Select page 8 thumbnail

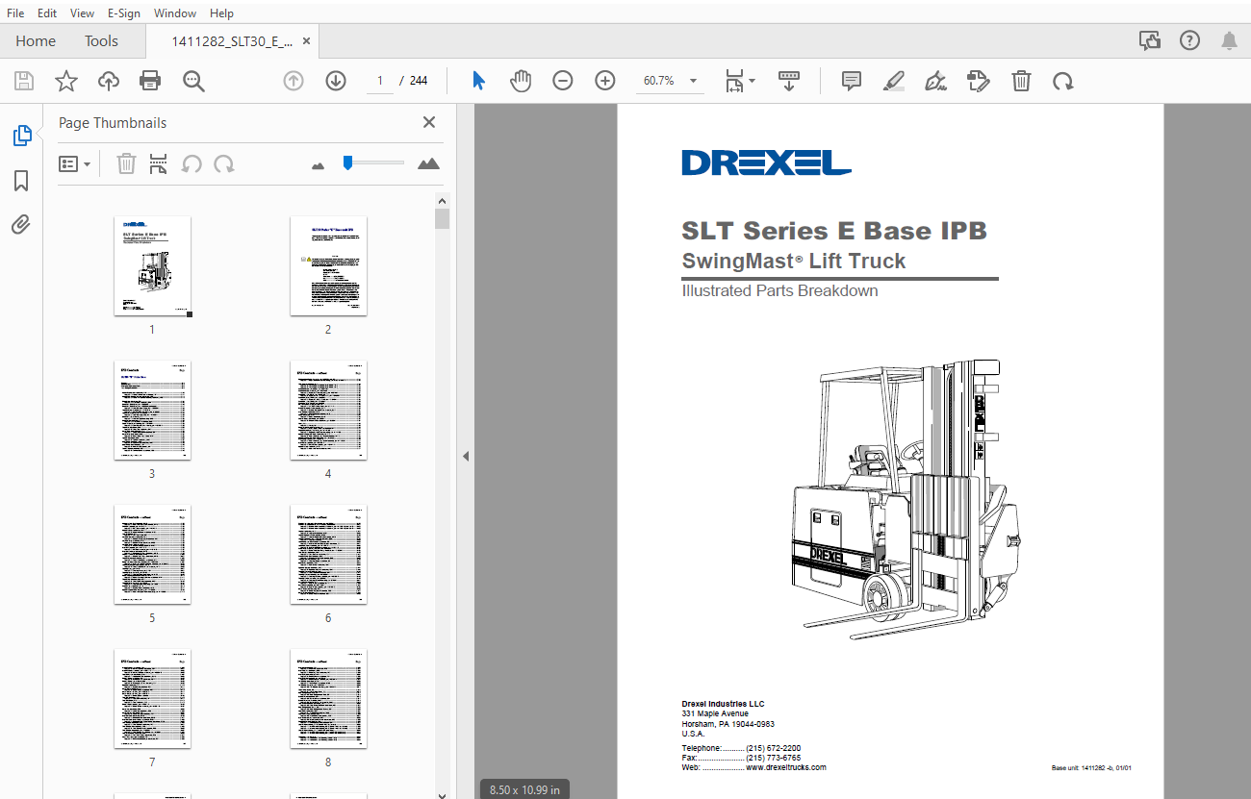328,699
